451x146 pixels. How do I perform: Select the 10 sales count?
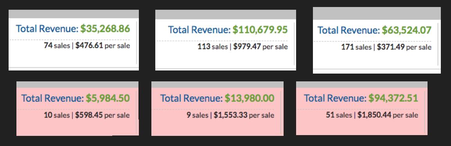point(57,115)
